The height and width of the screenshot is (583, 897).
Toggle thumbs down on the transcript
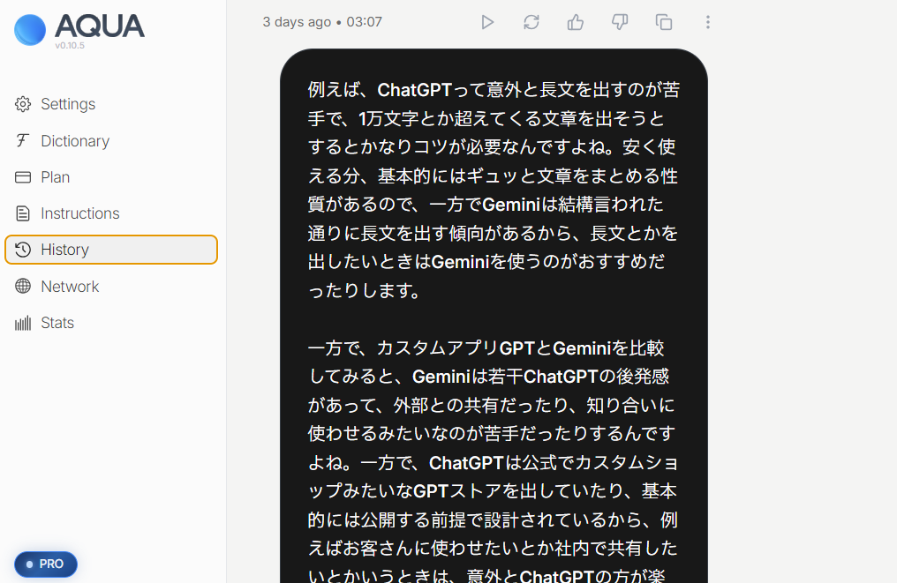[620, 22]
